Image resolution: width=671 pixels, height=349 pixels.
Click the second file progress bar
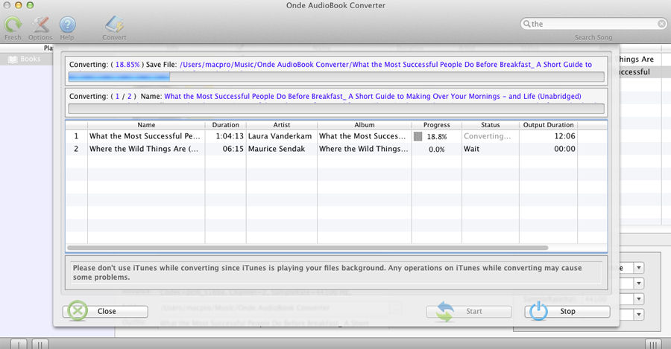[x=336, y=109]
